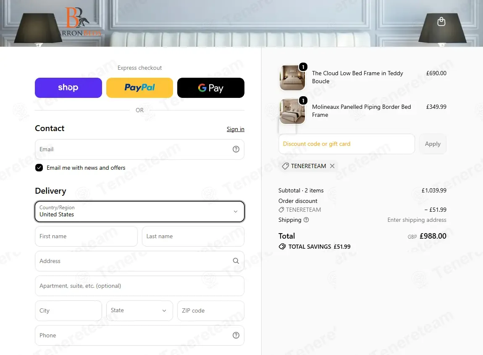Focus the ZIP code field
Viewport: 483px width, 355px height.
[x=211, y=310]
